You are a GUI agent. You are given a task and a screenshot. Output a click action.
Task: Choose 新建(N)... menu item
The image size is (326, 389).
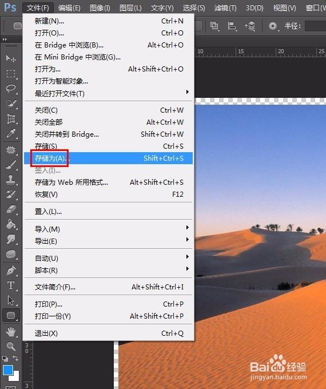[x=108, y=21]
